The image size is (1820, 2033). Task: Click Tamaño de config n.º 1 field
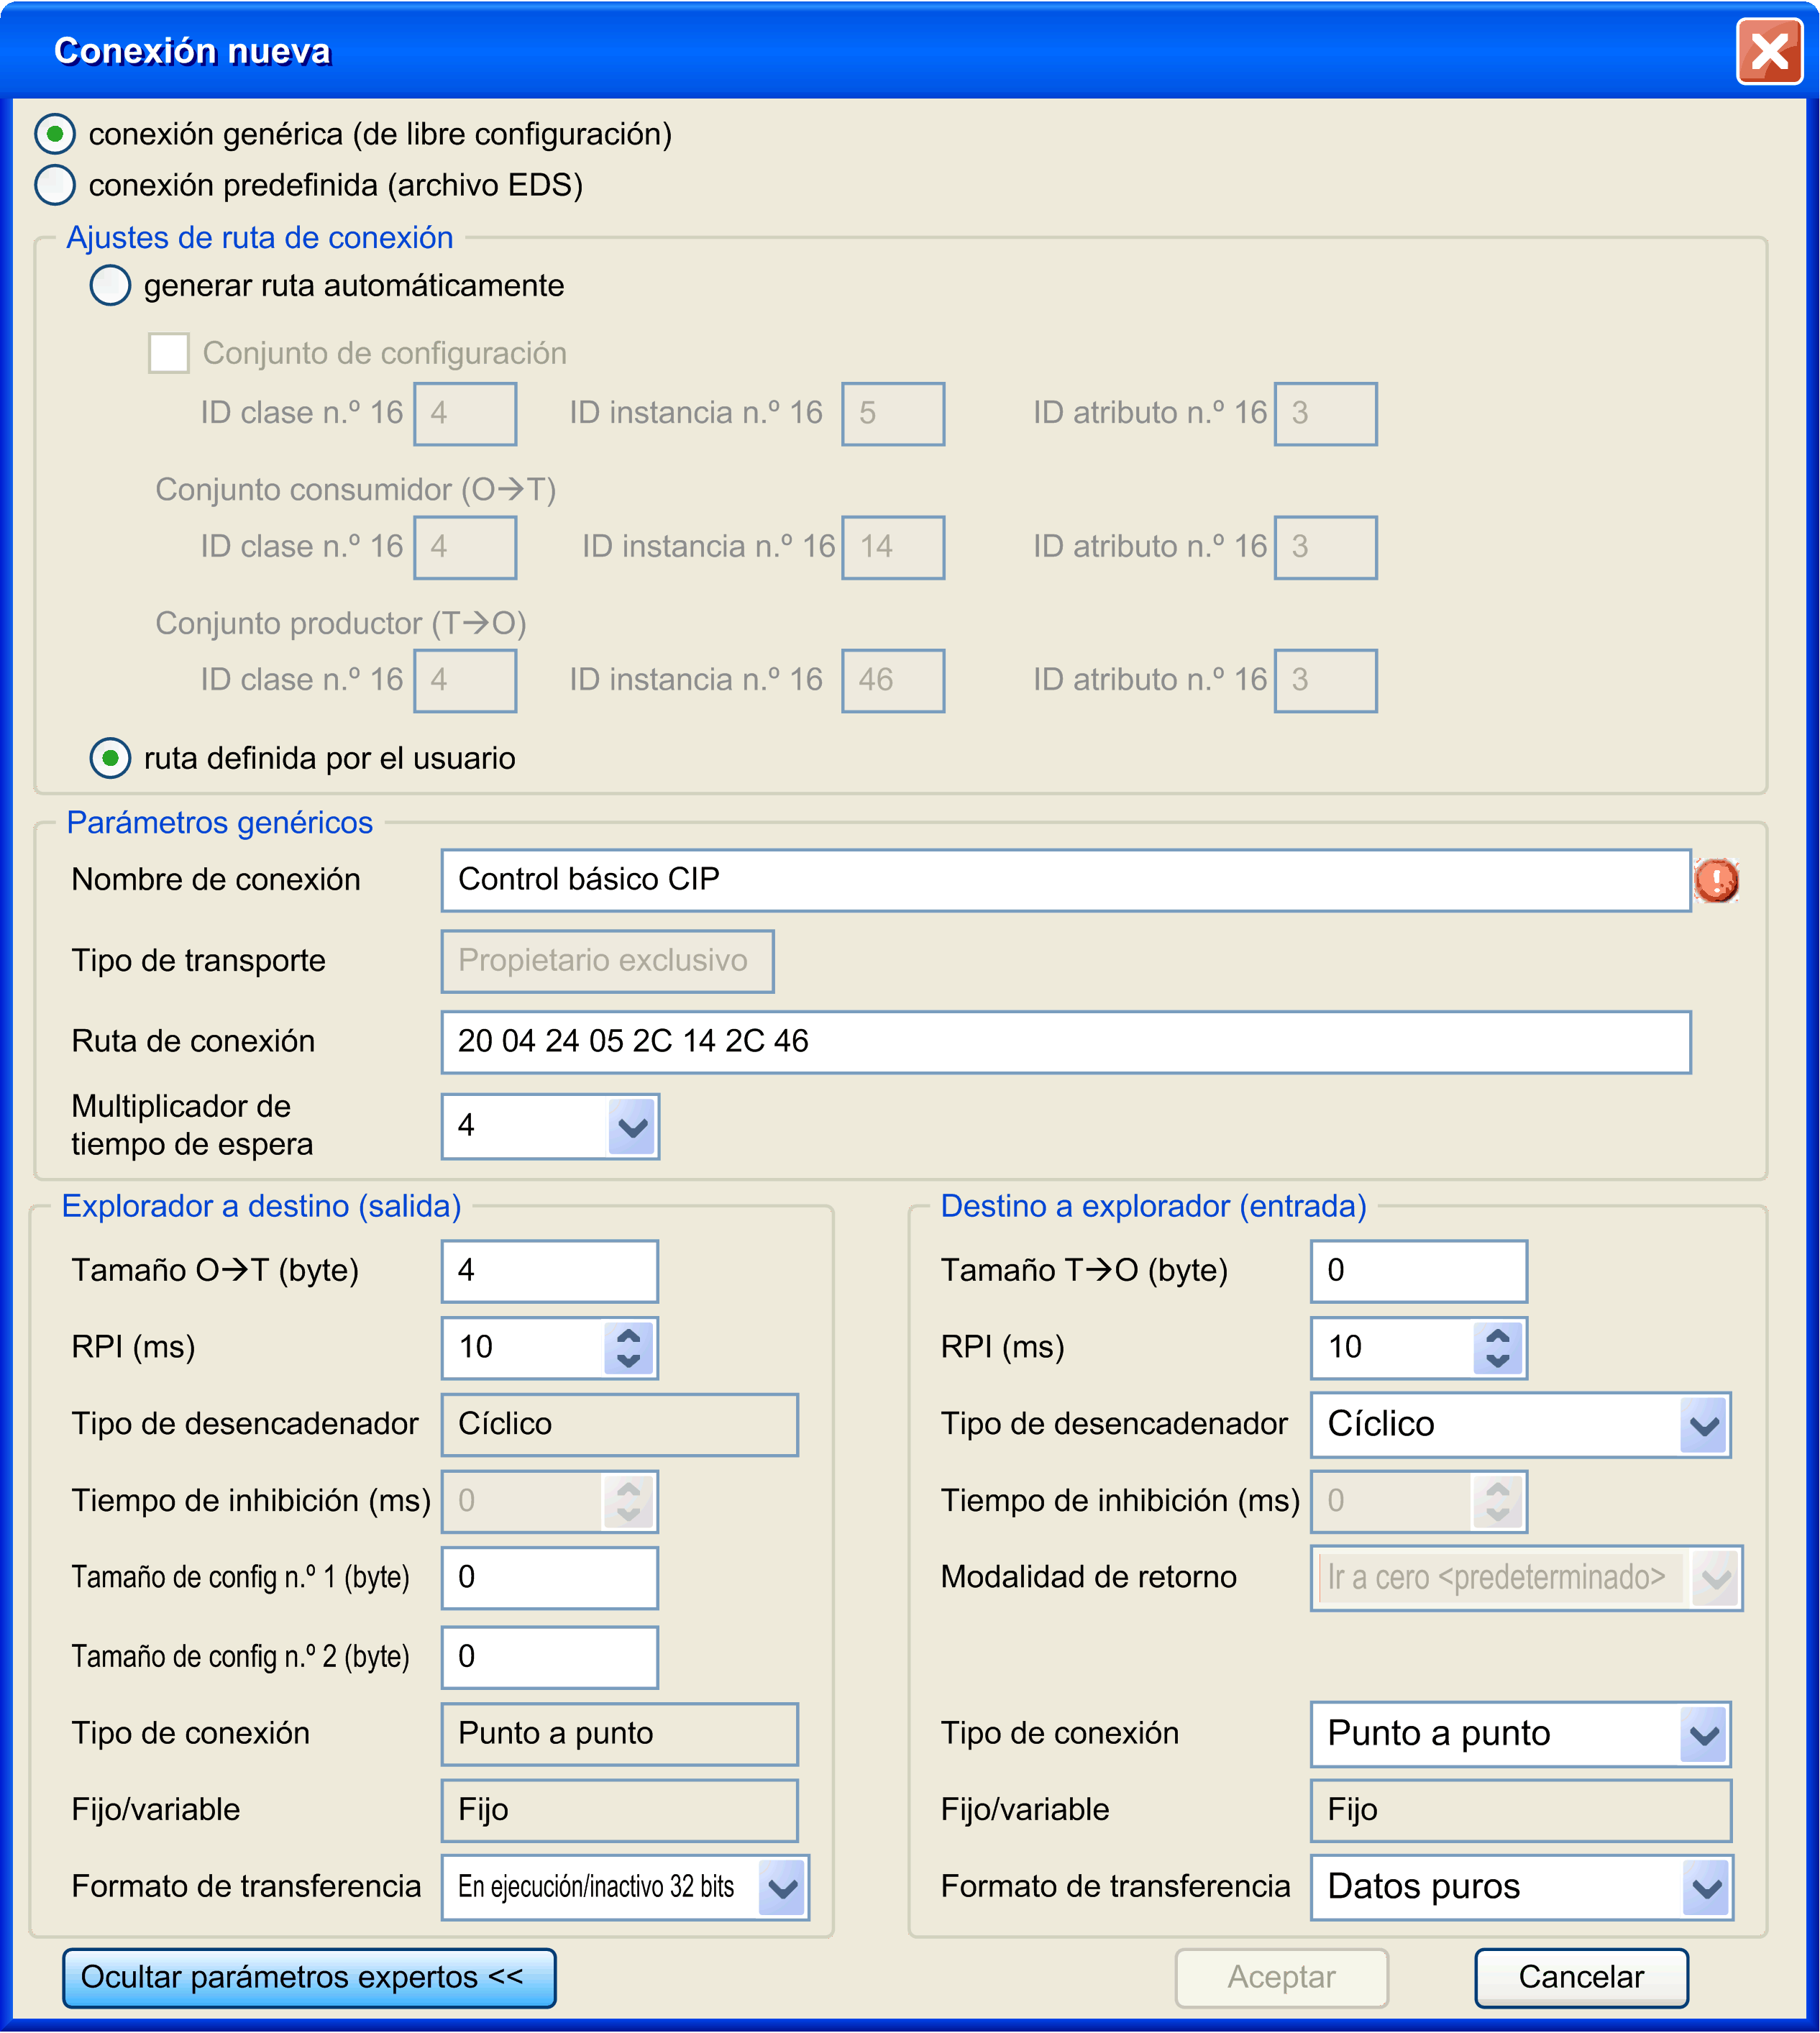pos(549,1578)
